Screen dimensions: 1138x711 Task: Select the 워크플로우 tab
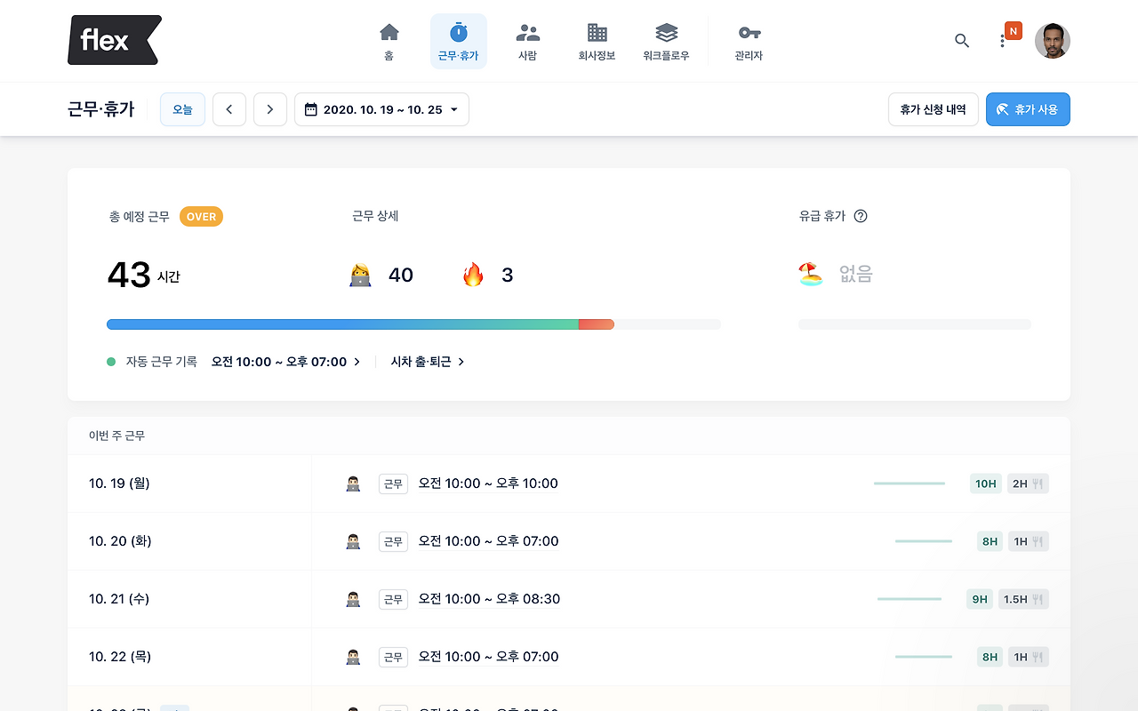pyautogui.click(x=667, y=41)
